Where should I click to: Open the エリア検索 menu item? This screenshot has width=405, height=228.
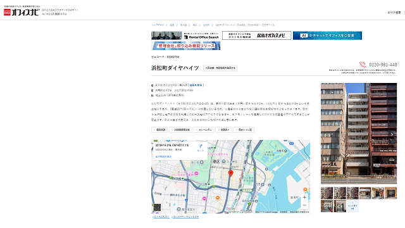tap(394, 13)
